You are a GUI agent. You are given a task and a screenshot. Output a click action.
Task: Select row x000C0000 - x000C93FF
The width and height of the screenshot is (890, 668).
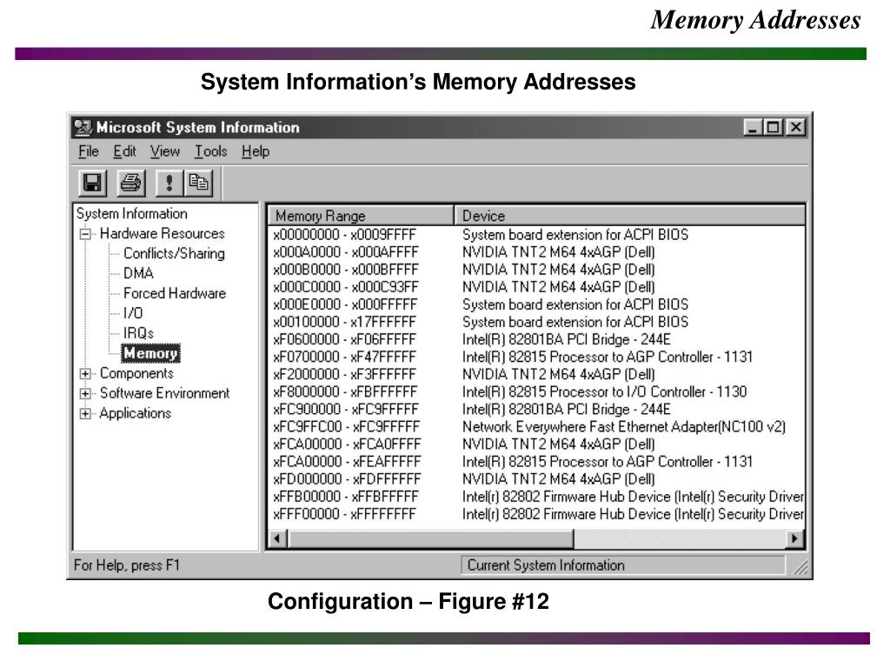536,287
